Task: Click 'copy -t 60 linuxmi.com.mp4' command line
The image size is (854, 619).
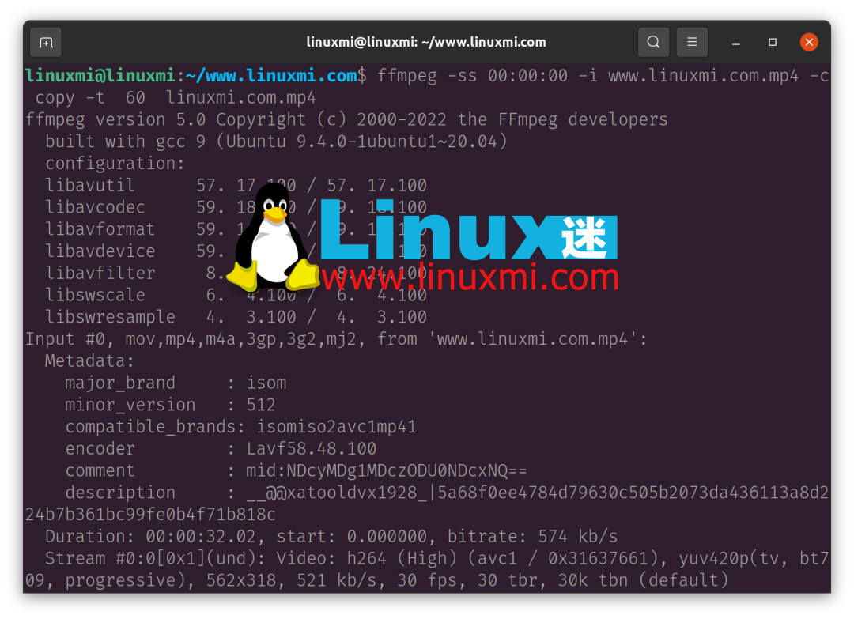Action: 176,97
